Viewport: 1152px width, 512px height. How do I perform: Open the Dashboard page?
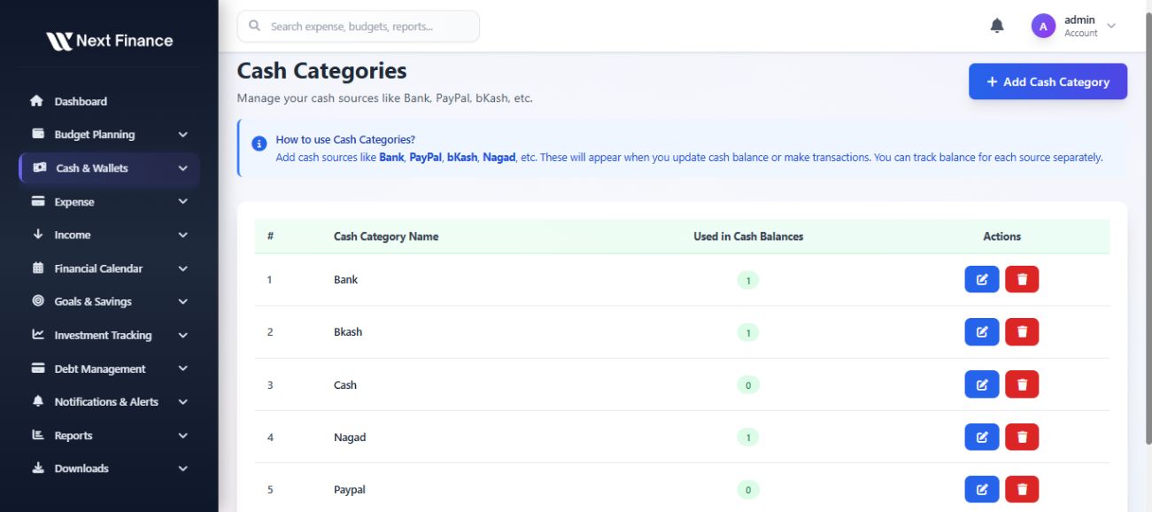click(81, 101)
